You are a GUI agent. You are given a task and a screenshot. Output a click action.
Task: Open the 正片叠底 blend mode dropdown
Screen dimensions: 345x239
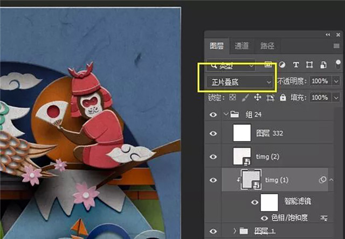point(239,81)
